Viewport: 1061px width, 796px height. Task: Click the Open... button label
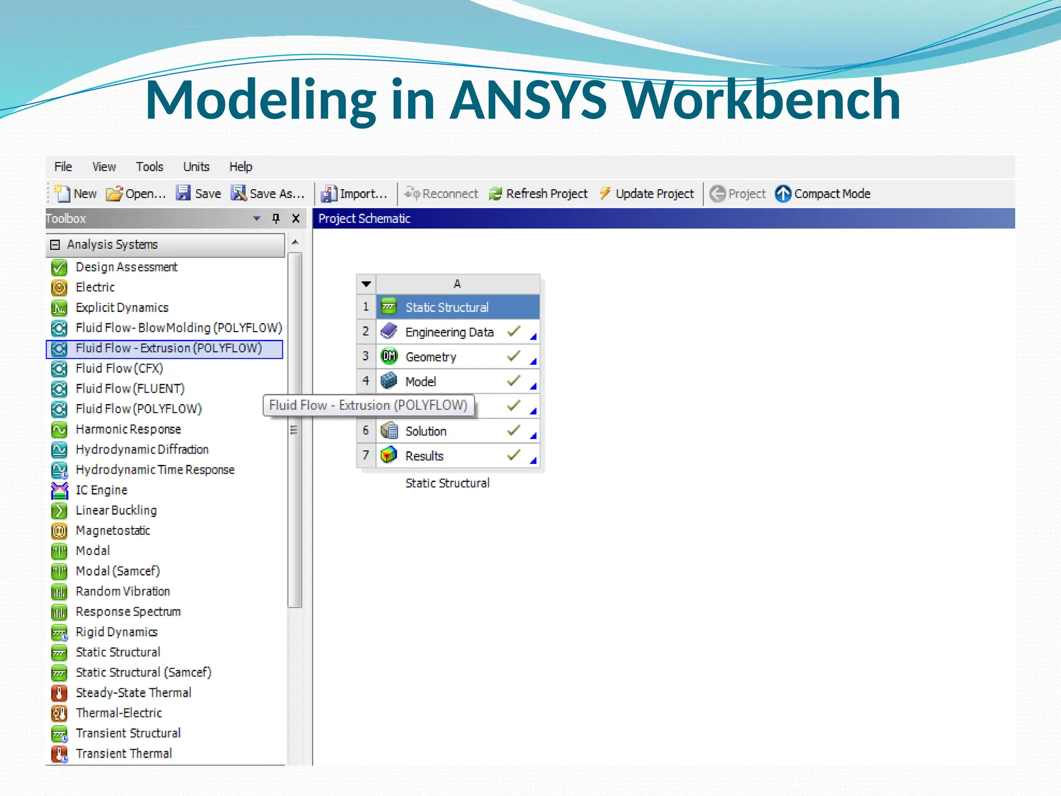tap(146, 193)
